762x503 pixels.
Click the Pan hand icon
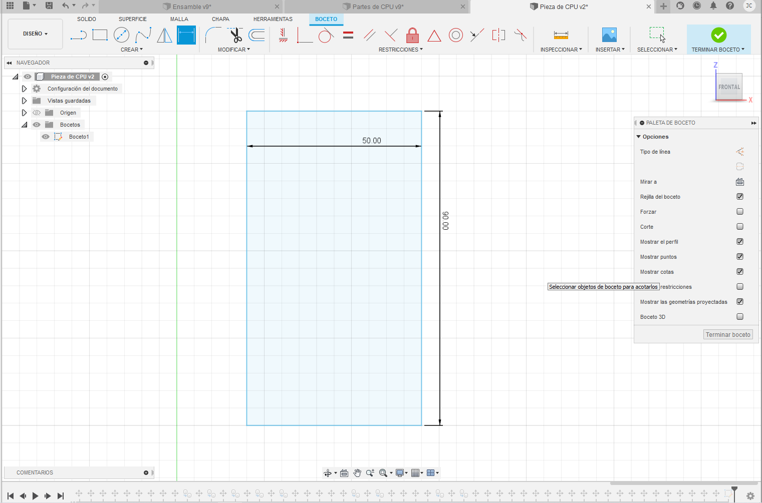click(357, 473)
